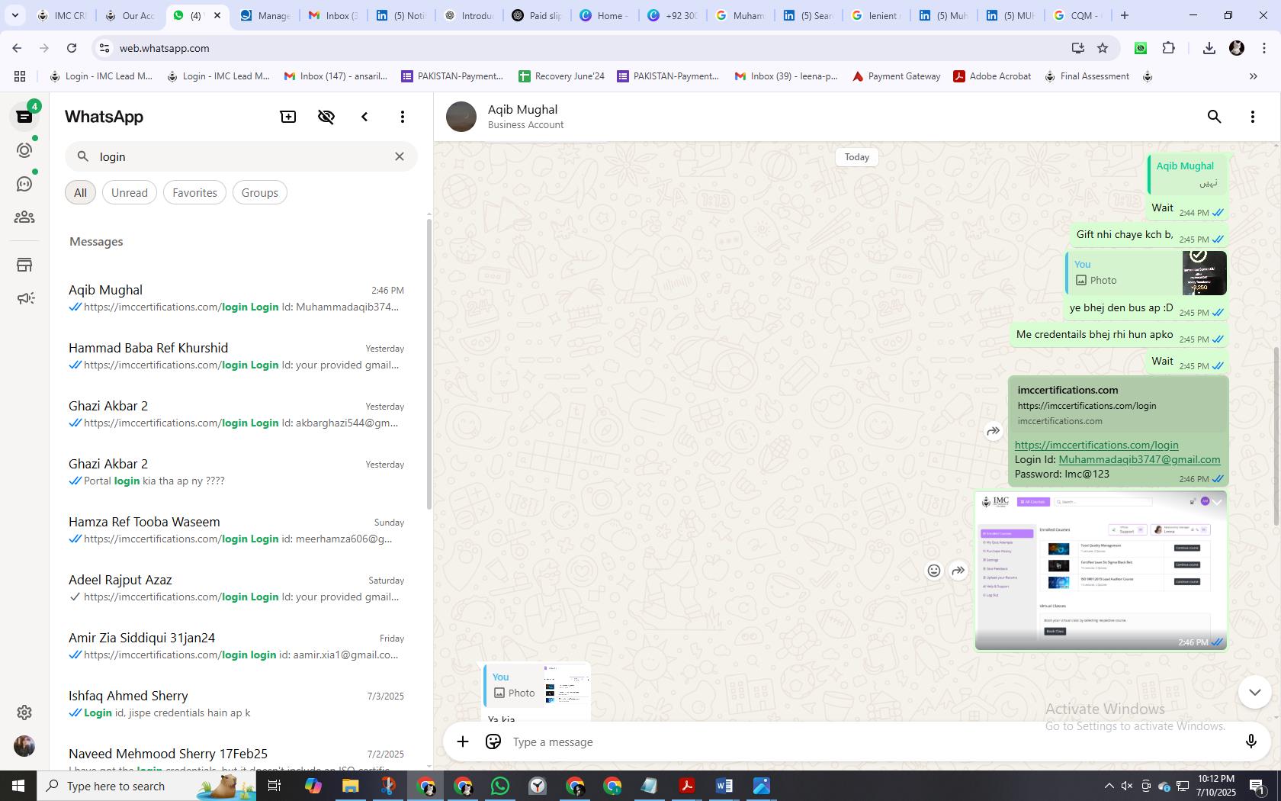This screenshot has width=1281, height=801.
Task: Open the Adobe Acrobat bookmark
Action: 992,76
